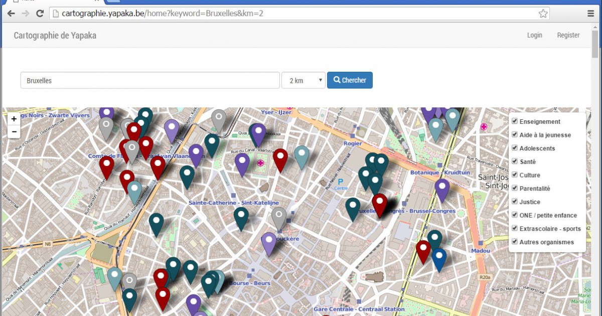602x316 pixels.
Task: Click the browser back arrow
Action: [11, 14]
